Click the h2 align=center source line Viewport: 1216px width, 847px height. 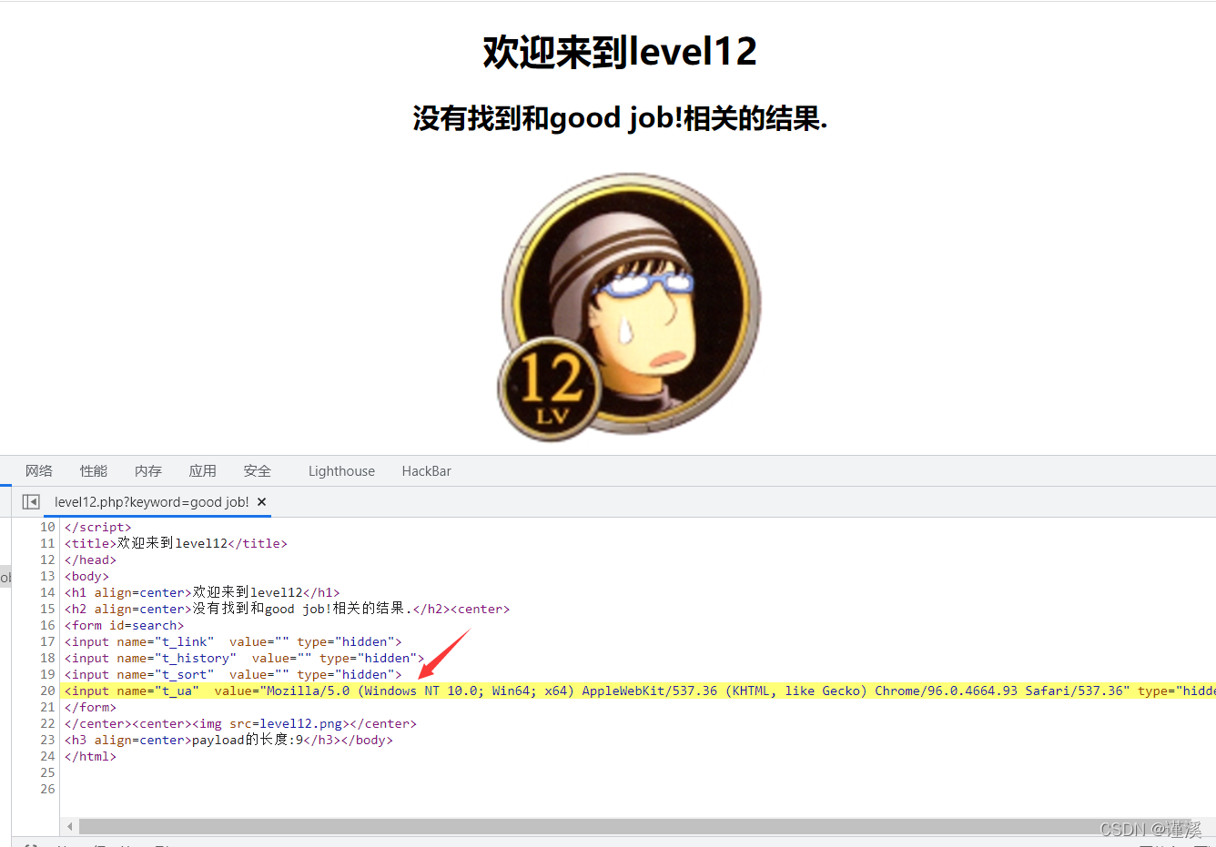coord(287,609)
